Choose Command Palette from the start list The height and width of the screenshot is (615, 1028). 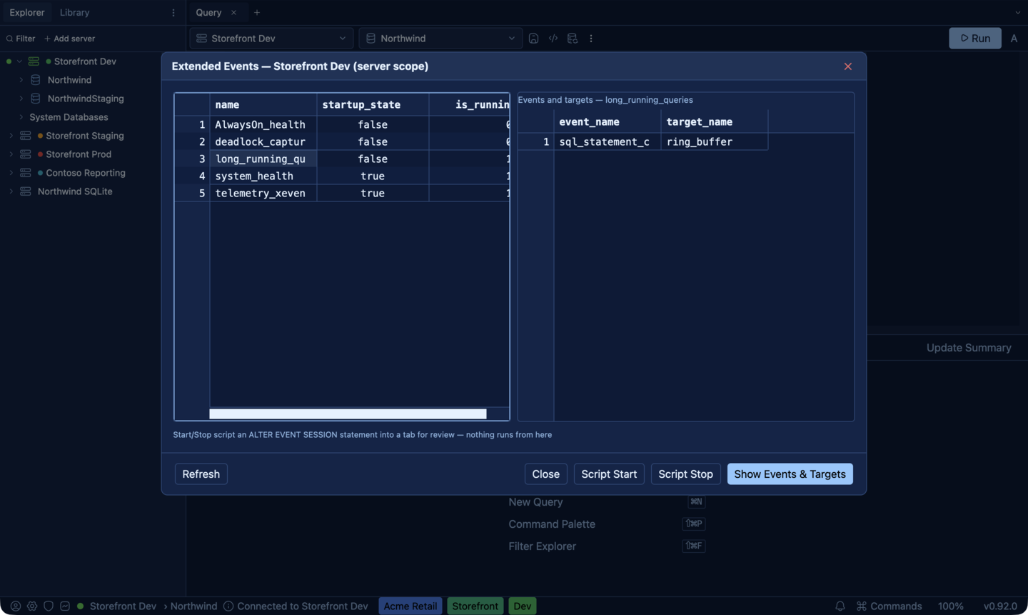(552, 524)
